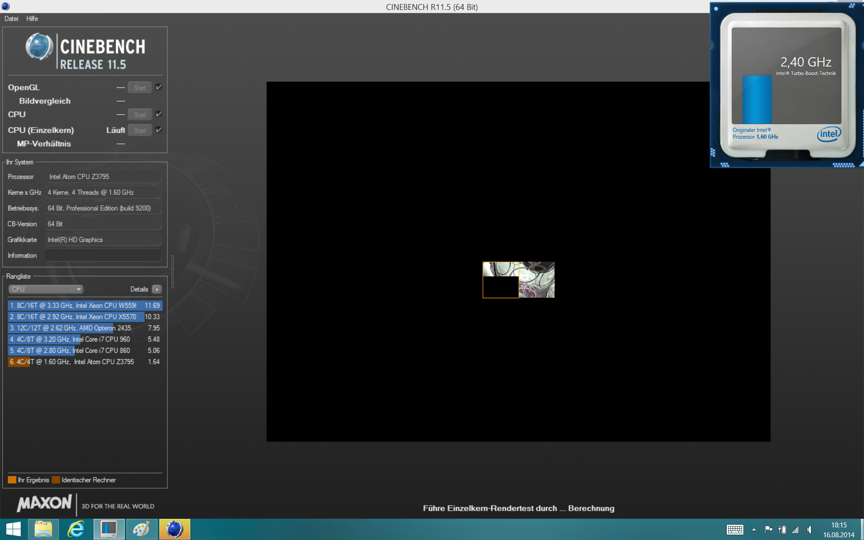Screen dimensions: 864x540
Task: Open the Windows Start button
Action: pyautogui.click(x=13, y=529)
